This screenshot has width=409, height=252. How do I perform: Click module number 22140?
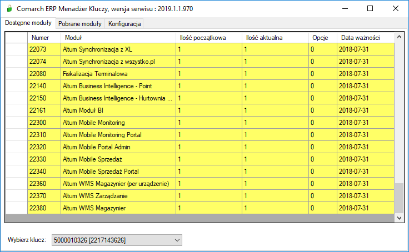coord(44,86)
